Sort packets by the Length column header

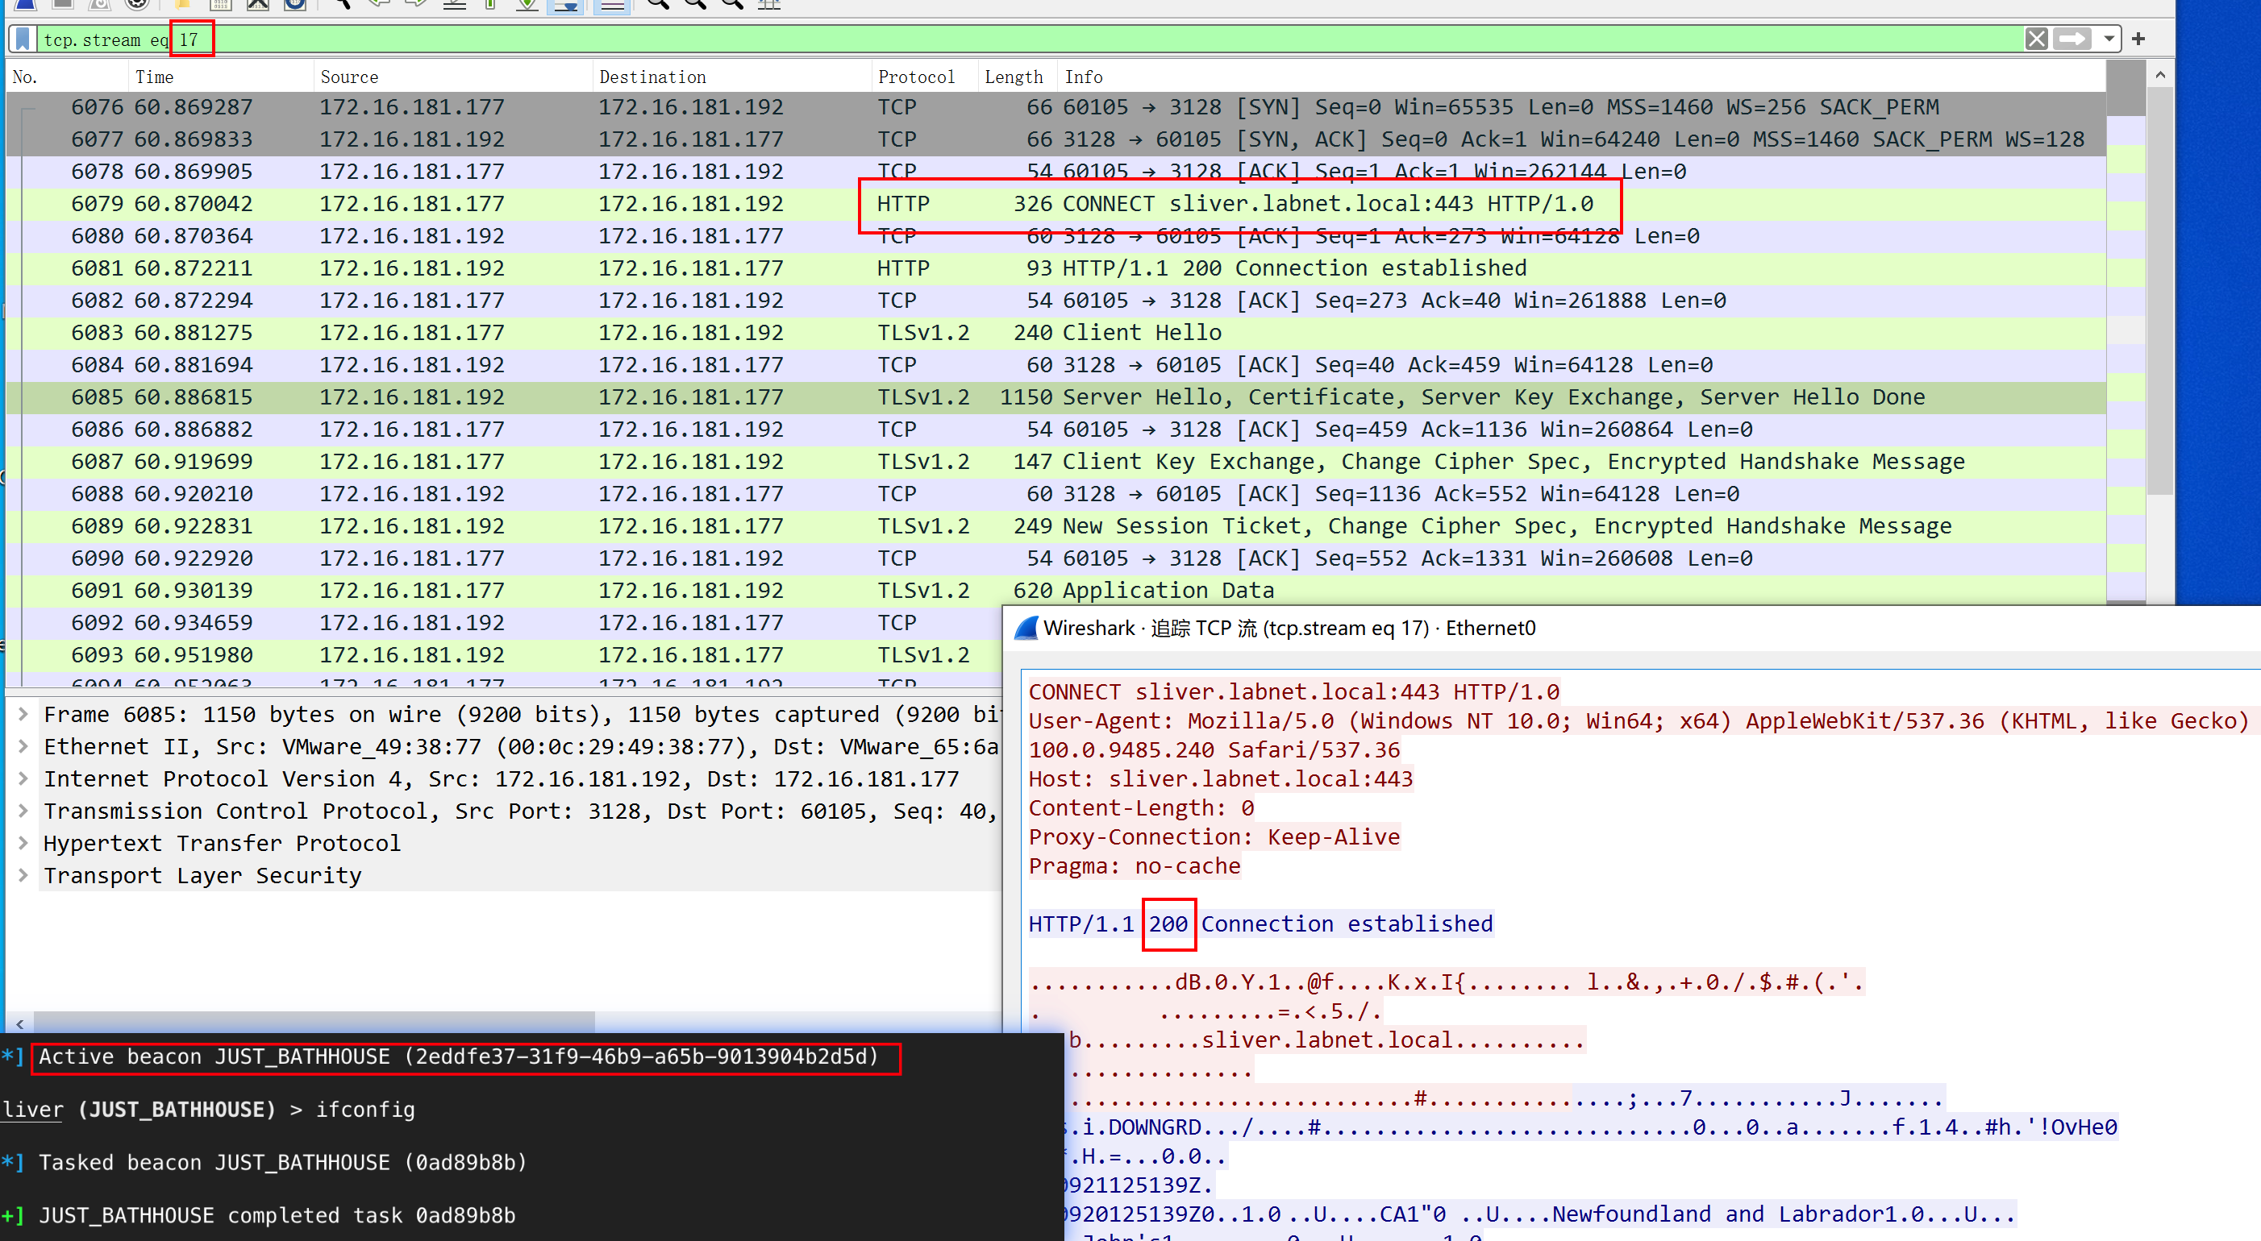pyautogui.click(x=1018, y=77)
